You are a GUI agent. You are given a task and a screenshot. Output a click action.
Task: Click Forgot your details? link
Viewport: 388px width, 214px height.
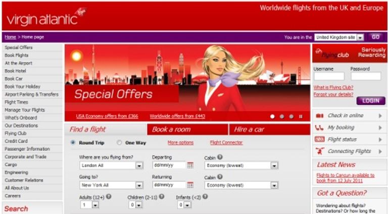333,94
